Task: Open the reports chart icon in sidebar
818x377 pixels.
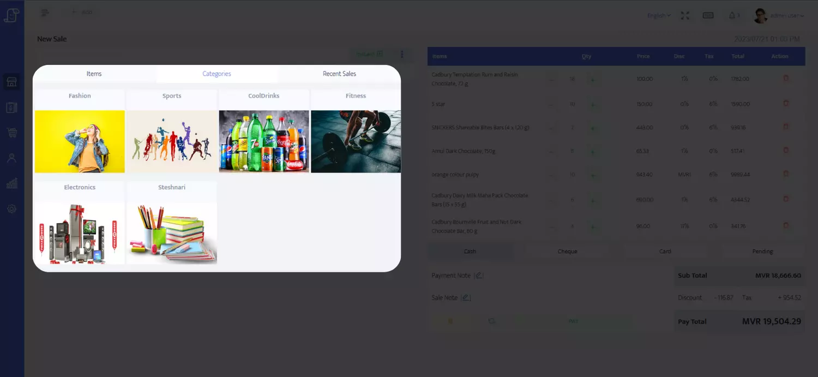Action: coord(11,183)
